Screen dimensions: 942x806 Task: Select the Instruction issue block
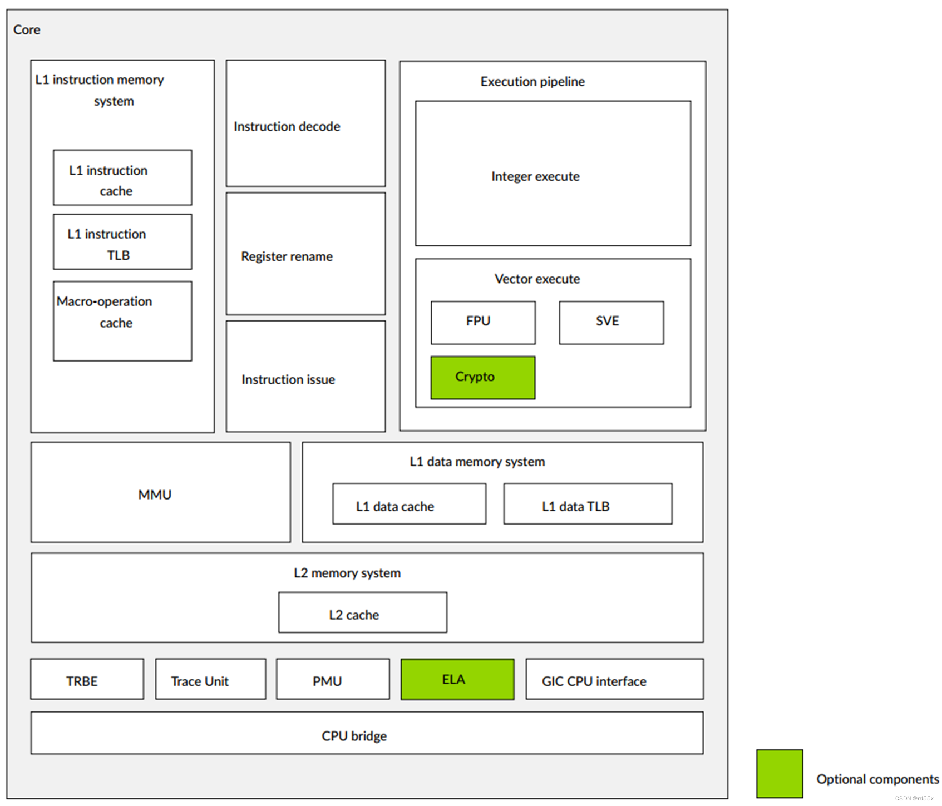coord(305,379)
